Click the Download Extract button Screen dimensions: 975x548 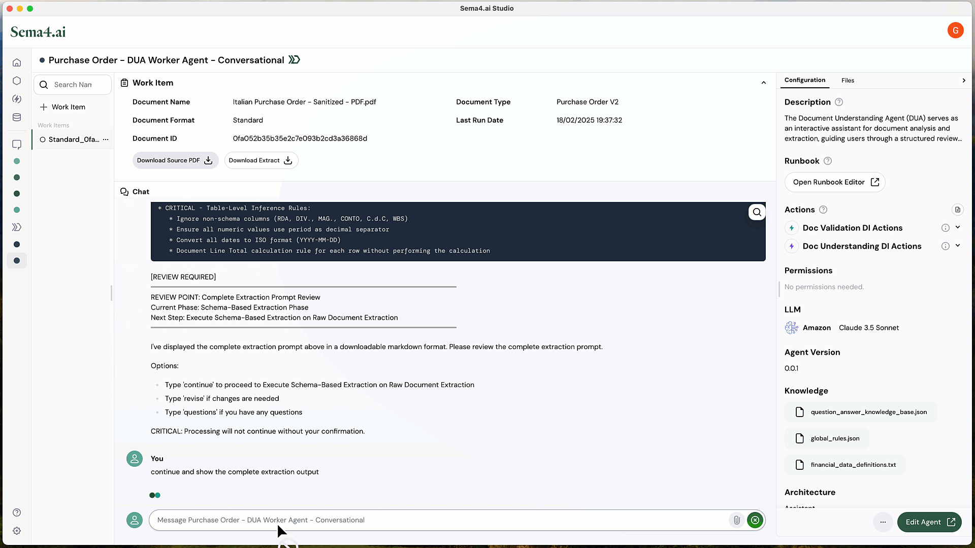tap(261, 160)
